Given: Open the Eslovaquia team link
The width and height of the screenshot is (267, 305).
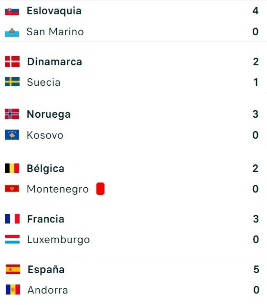Looking at the screenshot, I should click(54, 11).
